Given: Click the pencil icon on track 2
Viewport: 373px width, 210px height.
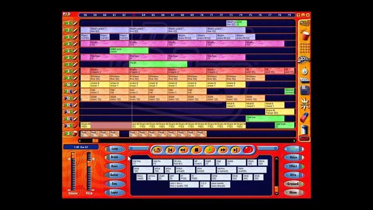Looking at the screenshot, I should click(x=75, y=30).
